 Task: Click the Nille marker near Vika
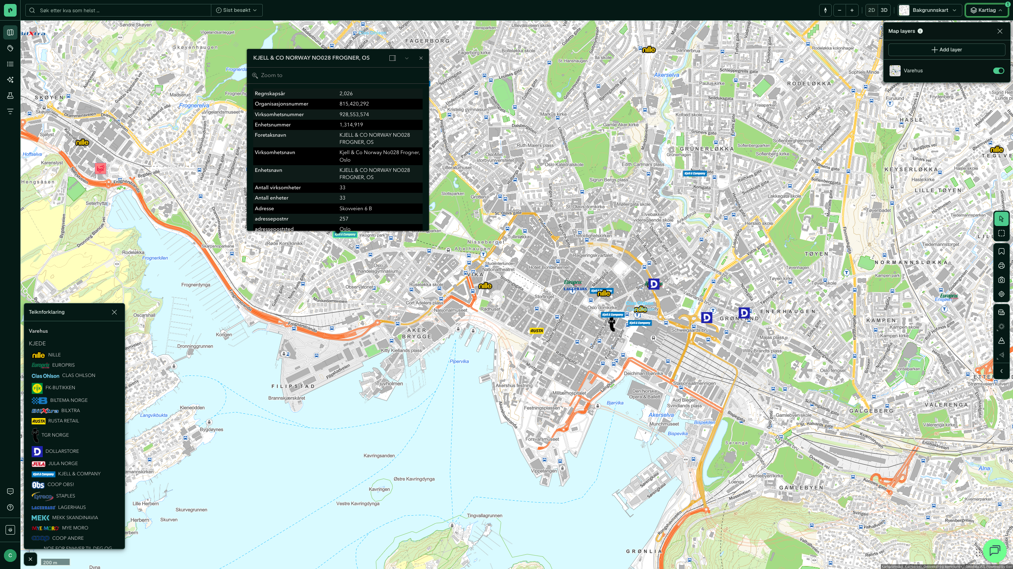[x=485, y=286]
